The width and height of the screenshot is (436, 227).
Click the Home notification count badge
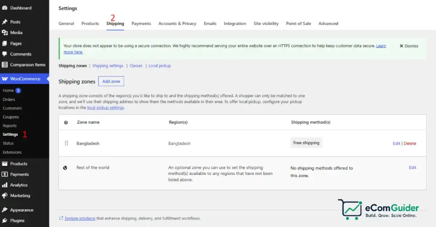pyautogui.click(x=18, y=90)
